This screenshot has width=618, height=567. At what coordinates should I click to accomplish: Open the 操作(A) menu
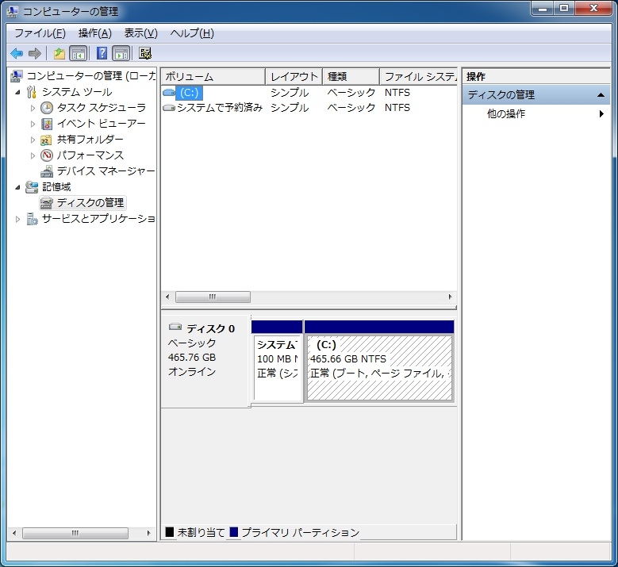94,33
